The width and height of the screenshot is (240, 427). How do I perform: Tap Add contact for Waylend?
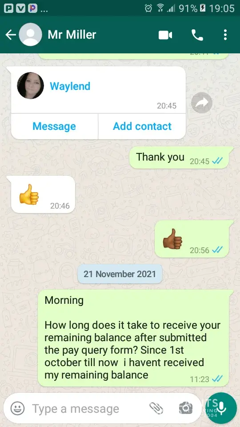click(x=142, y=126)
